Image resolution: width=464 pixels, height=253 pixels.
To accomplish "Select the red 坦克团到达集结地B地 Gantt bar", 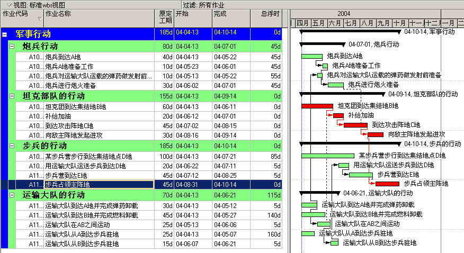I will pyautogui.click(x=317, y=106).
